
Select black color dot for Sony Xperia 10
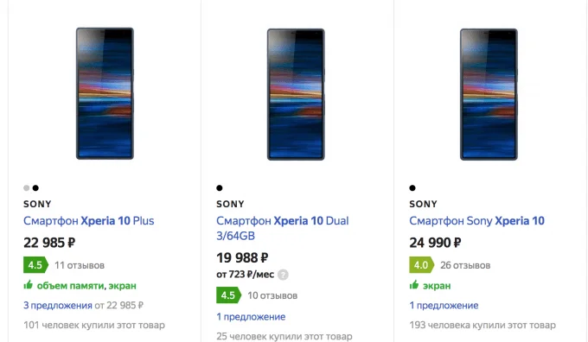(412, 188)
